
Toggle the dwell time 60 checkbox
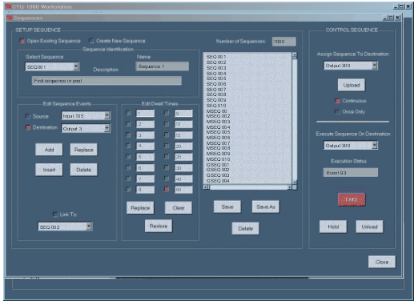167,189
